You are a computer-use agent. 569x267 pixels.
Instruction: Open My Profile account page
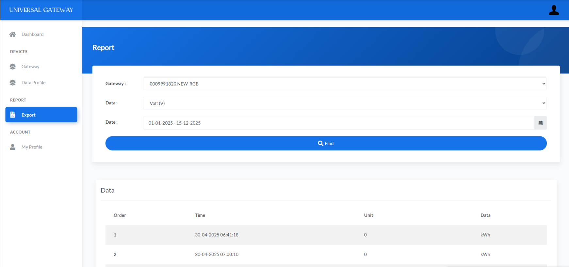(32, 147)
